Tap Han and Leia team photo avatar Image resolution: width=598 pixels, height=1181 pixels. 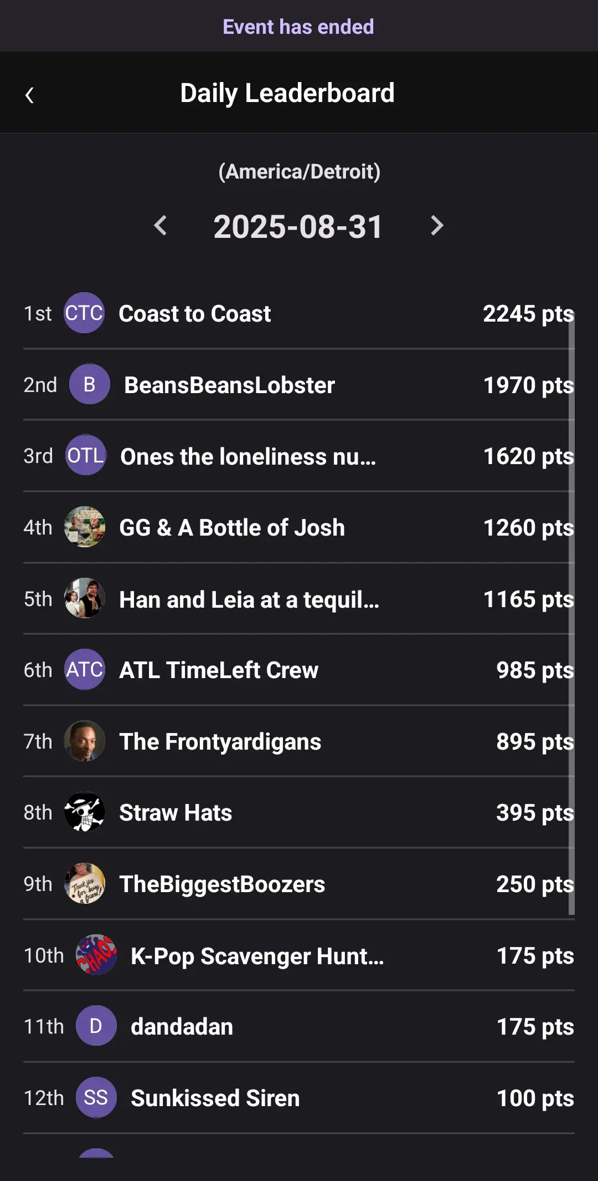[85, 599]
